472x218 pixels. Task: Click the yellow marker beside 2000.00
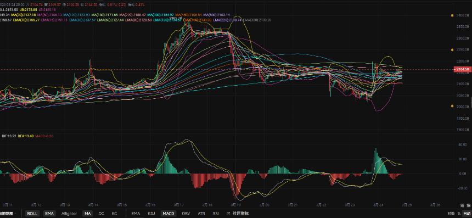tap(452, 106)
